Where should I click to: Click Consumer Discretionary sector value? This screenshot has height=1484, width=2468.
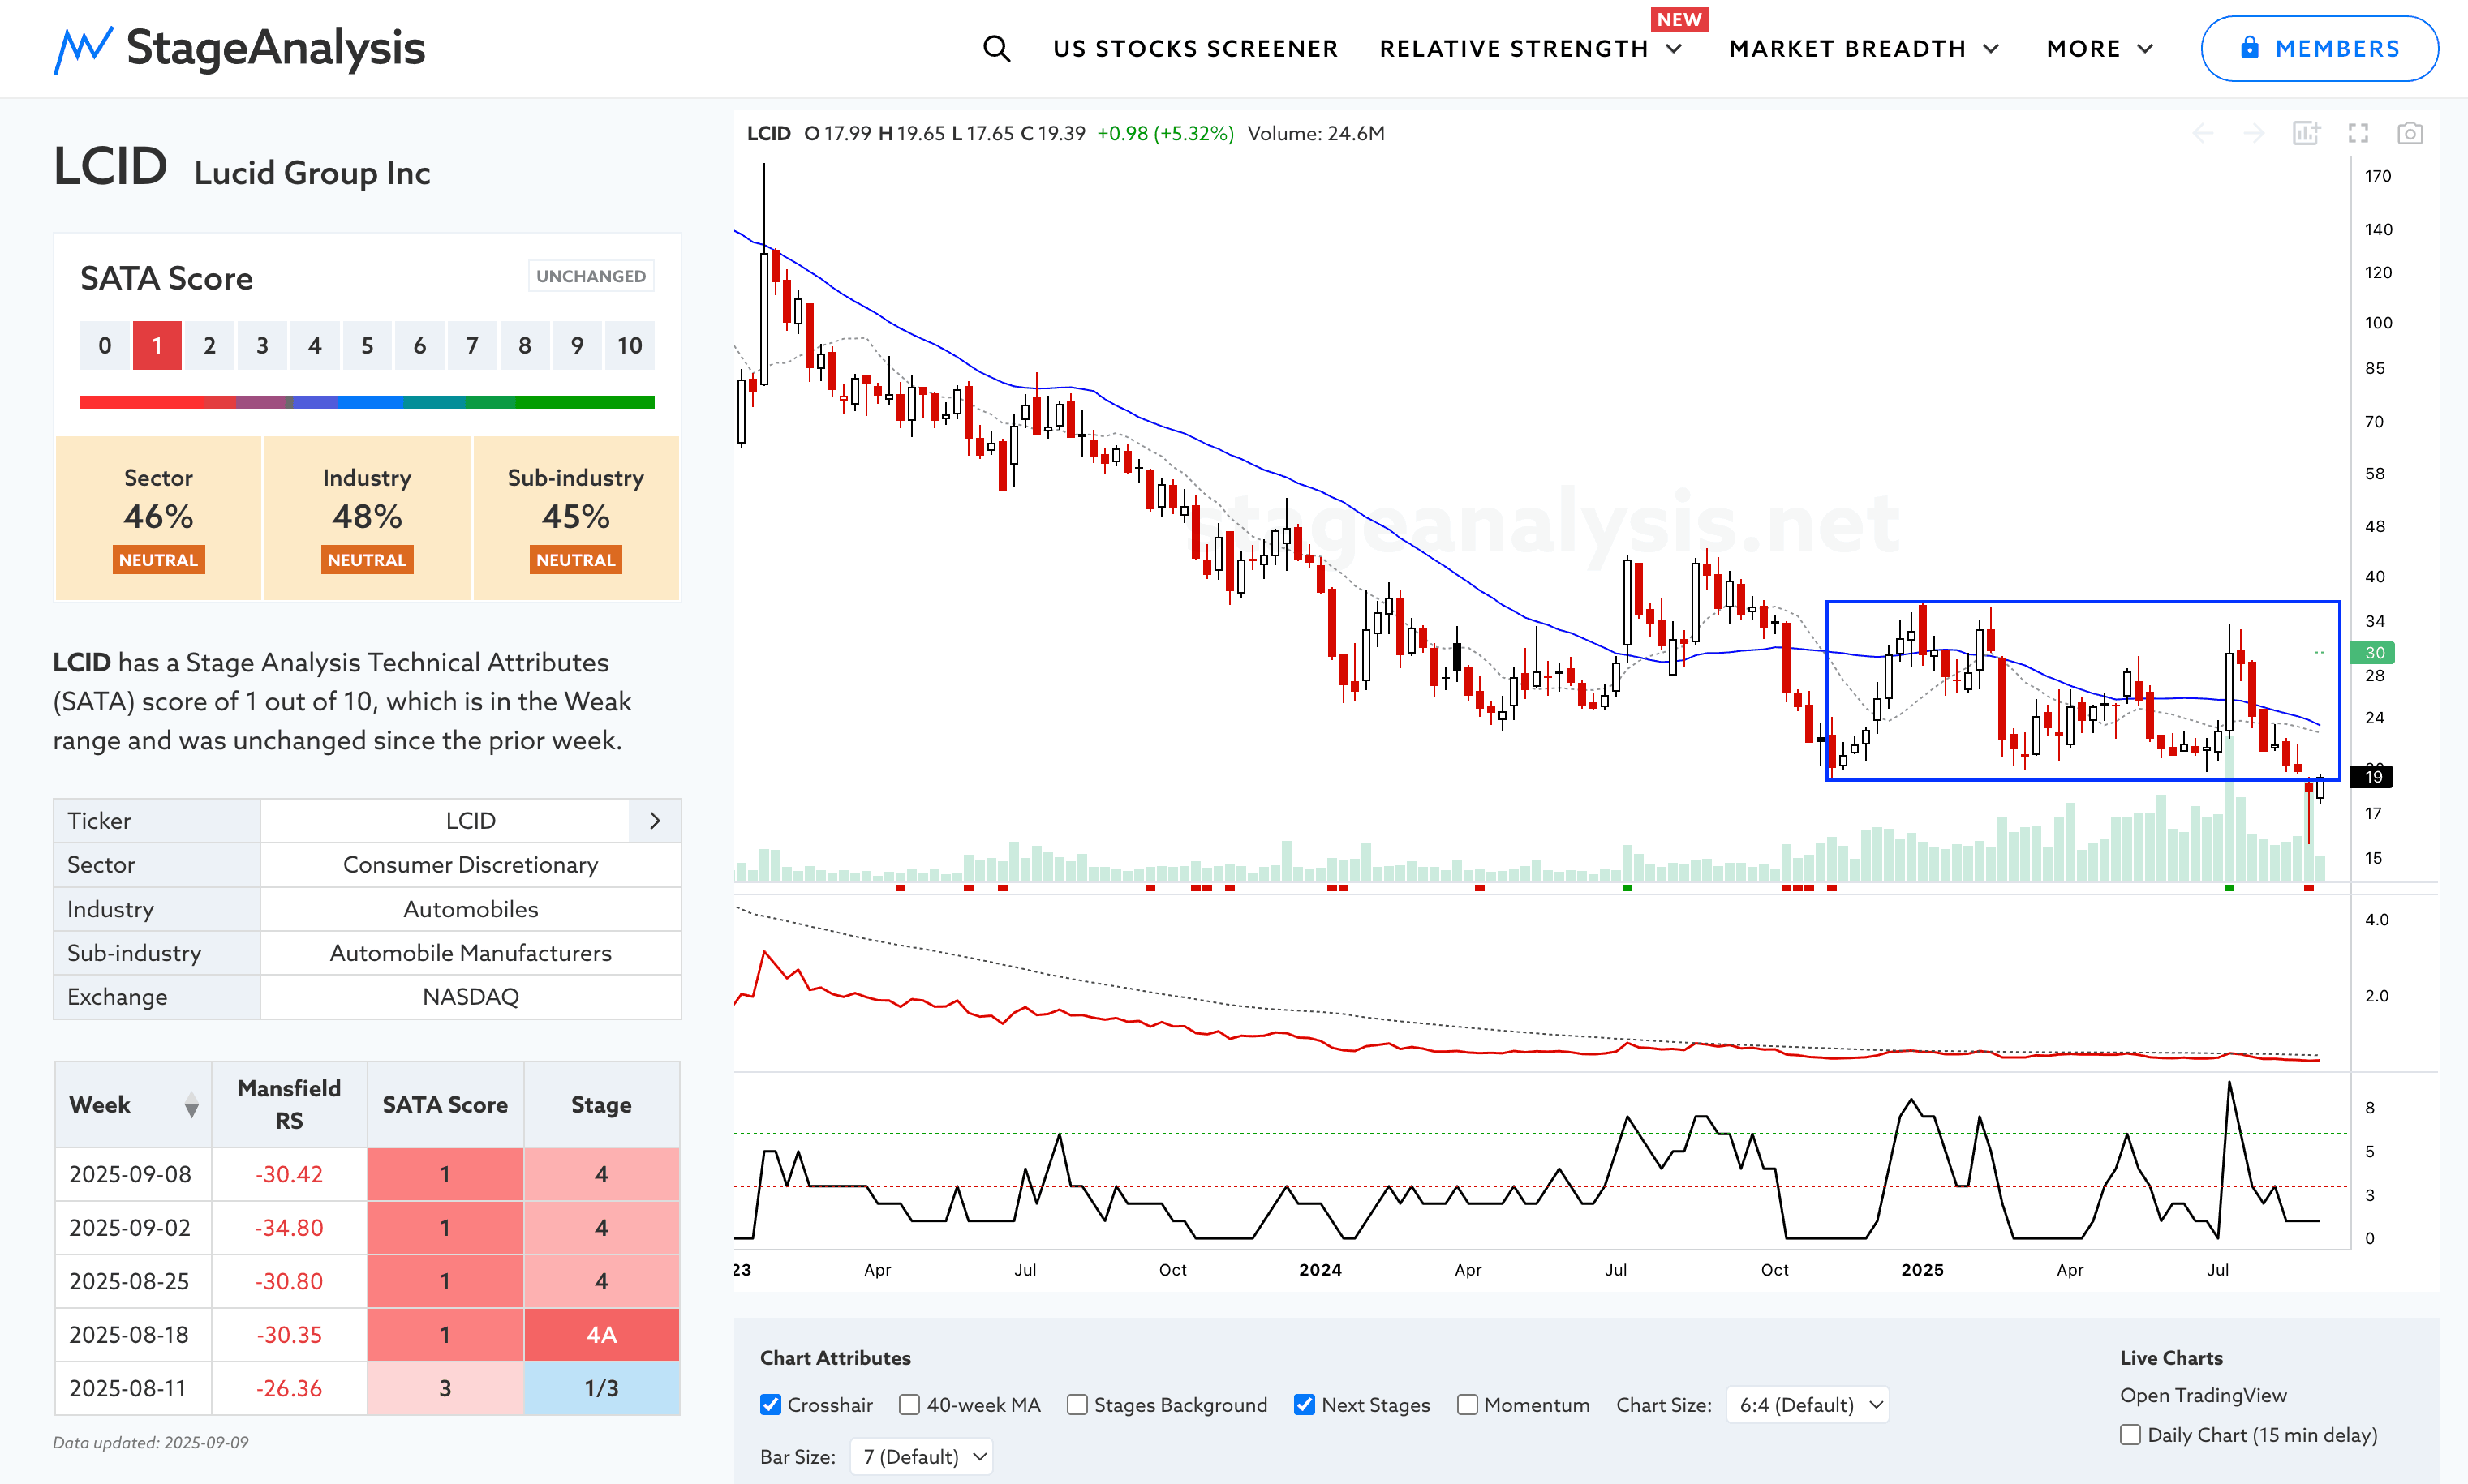(x=471, y=865)
